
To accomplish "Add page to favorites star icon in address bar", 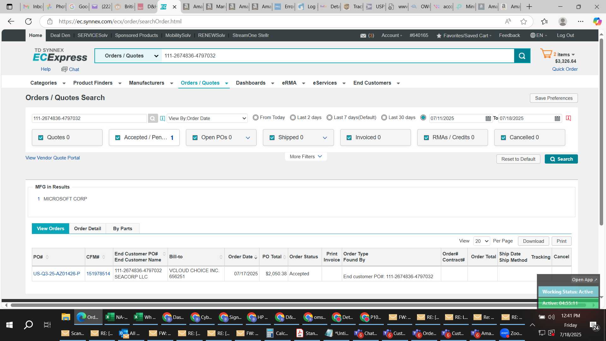I will 524,21.
